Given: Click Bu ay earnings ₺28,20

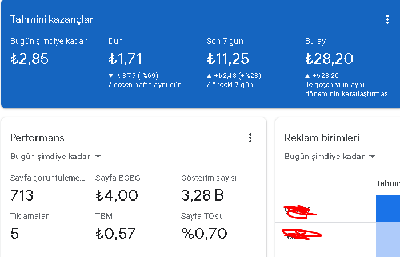Looking at the screenshot, I should [329, 59].
